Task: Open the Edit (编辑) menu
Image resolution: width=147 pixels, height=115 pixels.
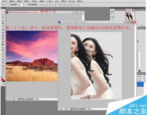Action: point(12,1)
